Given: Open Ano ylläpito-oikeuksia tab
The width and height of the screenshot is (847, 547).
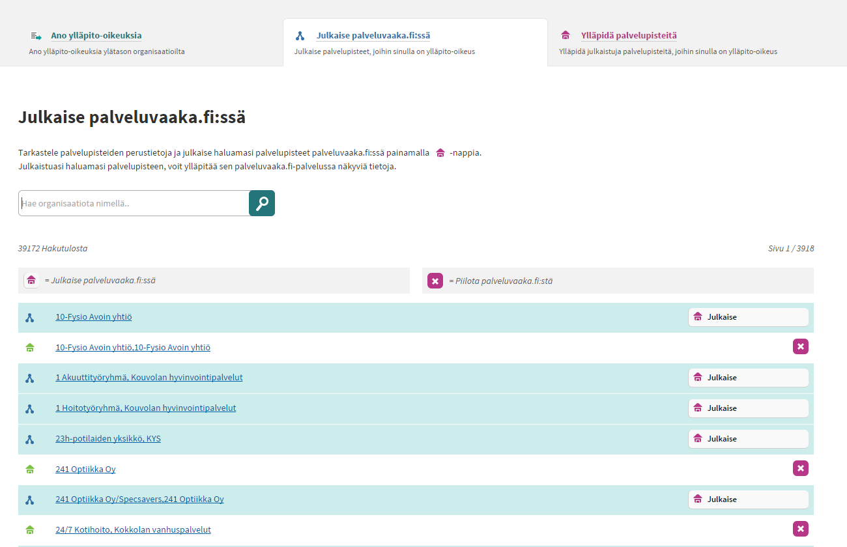Looking at the screenshot, I should (96, 36).
